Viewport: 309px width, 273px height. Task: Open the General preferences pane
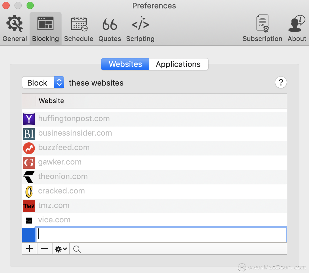[15, 29]
